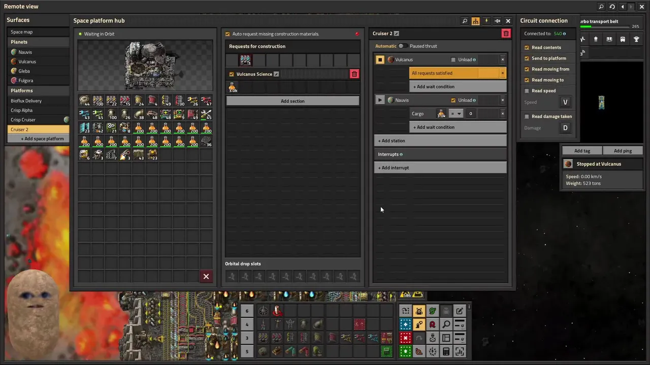Viewport: 650px width, 365px height.
Task: Click the Add interrupt button
Action: (x=440, y=168)
